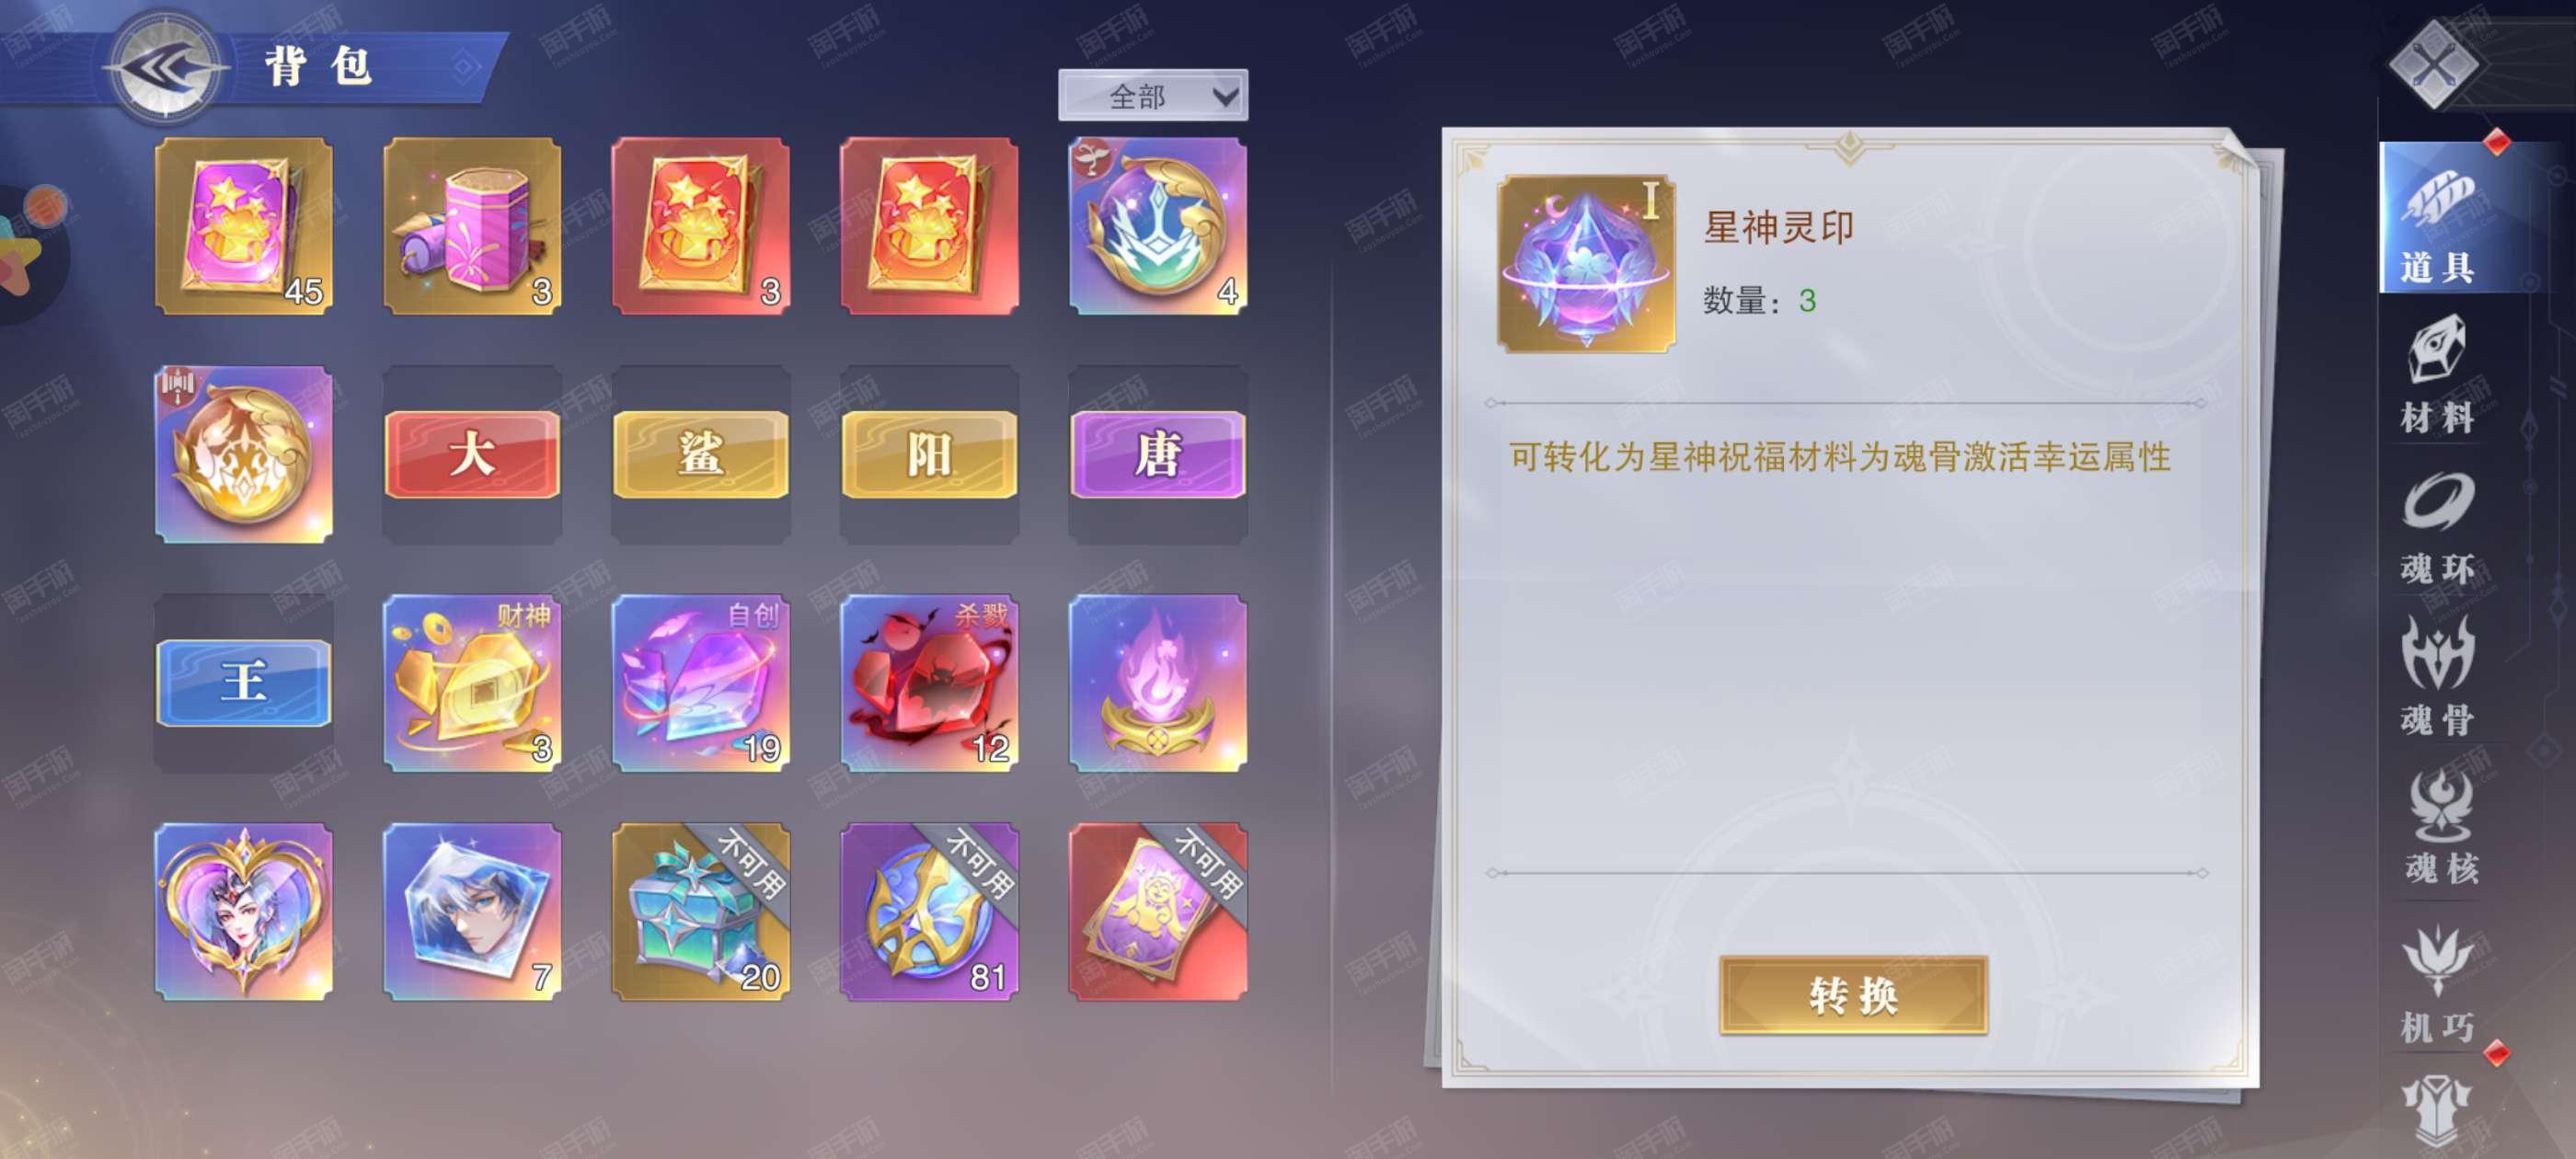Select the blue 王 character token

[x=244, y=683]
